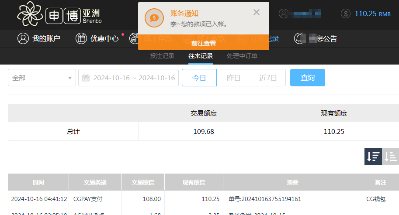
Task: Click the orange 前往查看 button
Action: [x=203, y=43]
